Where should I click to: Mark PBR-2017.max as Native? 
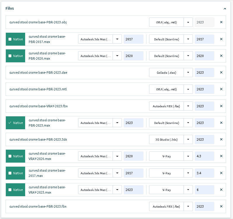[x=10, y=39]
